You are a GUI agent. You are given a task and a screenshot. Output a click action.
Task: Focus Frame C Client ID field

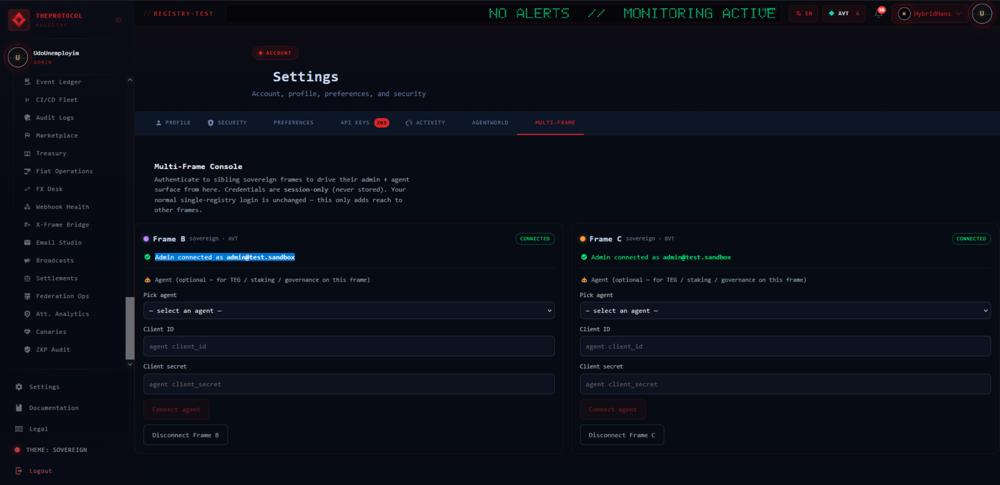785,346
